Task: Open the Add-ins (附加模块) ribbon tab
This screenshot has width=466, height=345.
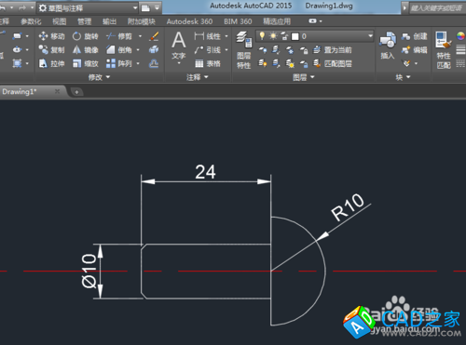Action: (x=142, y=21)
